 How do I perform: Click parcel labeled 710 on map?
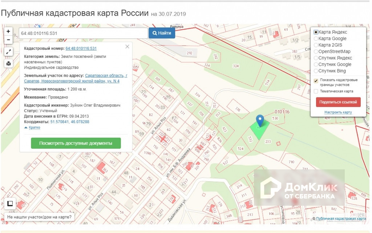pos(291,162)
